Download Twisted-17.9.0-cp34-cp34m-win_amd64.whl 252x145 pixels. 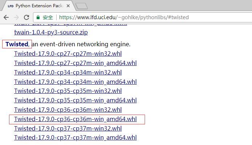75,82
